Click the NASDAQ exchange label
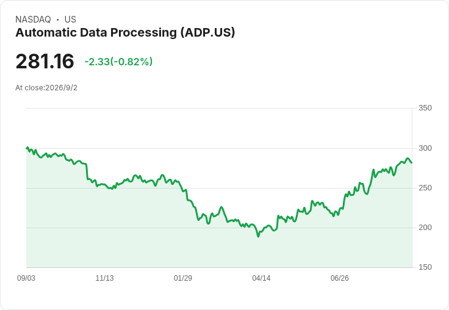 (x=33, y=20)
